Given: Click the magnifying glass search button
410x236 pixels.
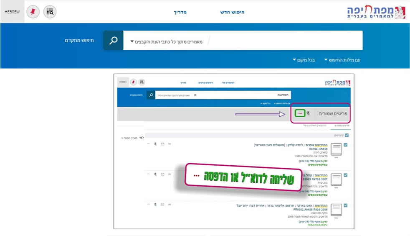Looking at the screenshot, I should coord(113,41).
